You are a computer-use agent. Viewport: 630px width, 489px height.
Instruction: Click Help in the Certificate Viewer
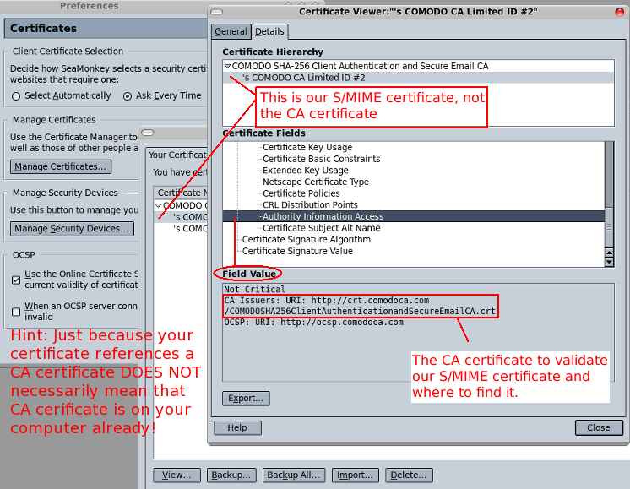tap(237, 428)
